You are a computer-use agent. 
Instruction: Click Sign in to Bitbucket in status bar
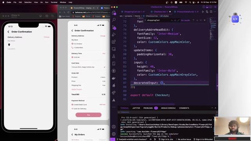click(203, 139)
